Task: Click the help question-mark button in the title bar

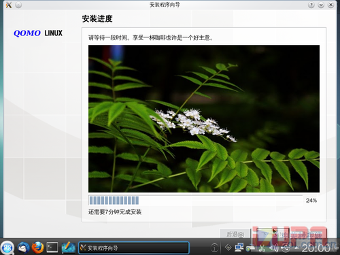Action: [311, 5]
